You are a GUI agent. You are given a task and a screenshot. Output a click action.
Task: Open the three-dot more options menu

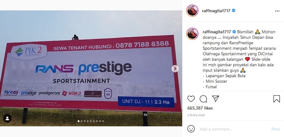(x=277, y=11)
